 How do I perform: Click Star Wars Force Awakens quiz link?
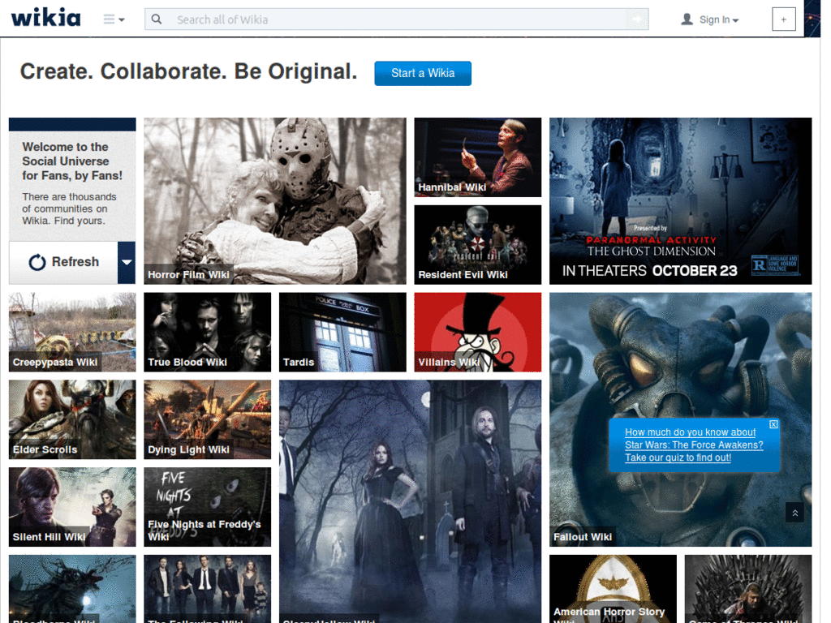click(x=694, y=445)
